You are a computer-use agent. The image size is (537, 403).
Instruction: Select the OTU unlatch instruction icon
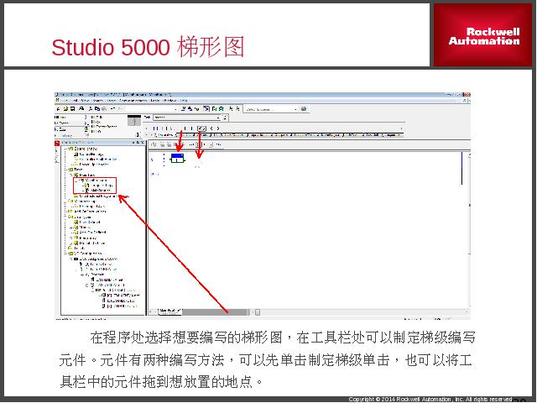tap(211, 128)
